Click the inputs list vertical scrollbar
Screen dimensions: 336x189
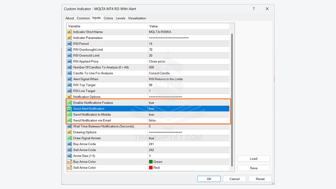tap(232, 100)
